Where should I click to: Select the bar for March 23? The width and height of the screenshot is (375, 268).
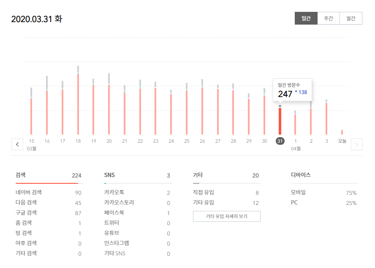click(x=155, y=108)
